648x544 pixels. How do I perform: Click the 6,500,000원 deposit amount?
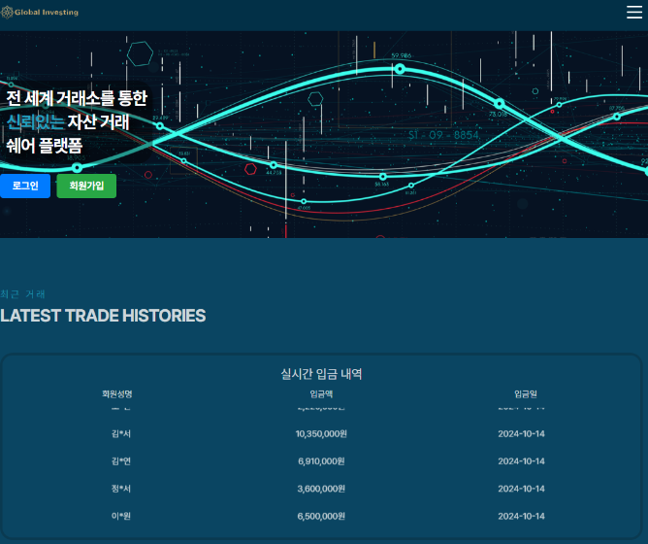[321, 516]
